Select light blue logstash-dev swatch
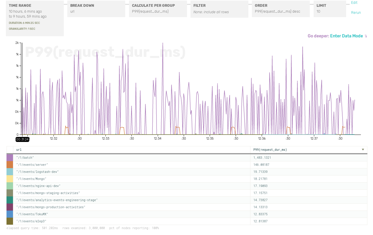373x235 pixels. click(x=10, y=172)
